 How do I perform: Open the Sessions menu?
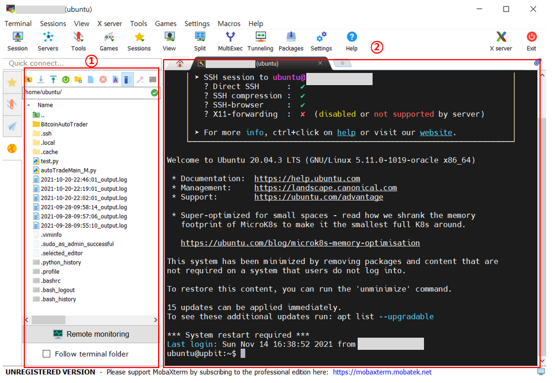(53, 23)
